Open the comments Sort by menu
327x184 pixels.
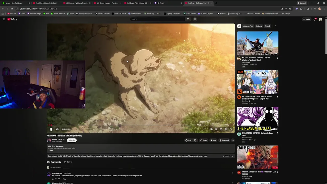[x=68, y=162]
